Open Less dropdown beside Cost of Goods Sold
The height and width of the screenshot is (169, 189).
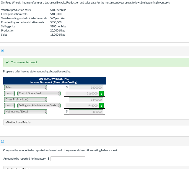[x=9, y=93]
